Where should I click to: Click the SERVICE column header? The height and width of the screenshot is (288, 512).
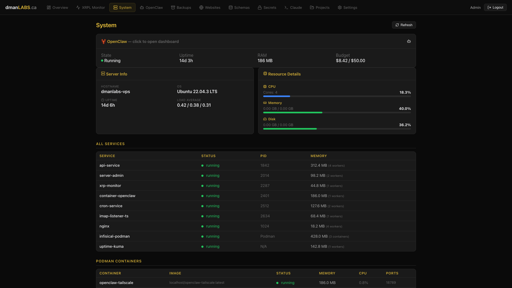coord(107,156)
